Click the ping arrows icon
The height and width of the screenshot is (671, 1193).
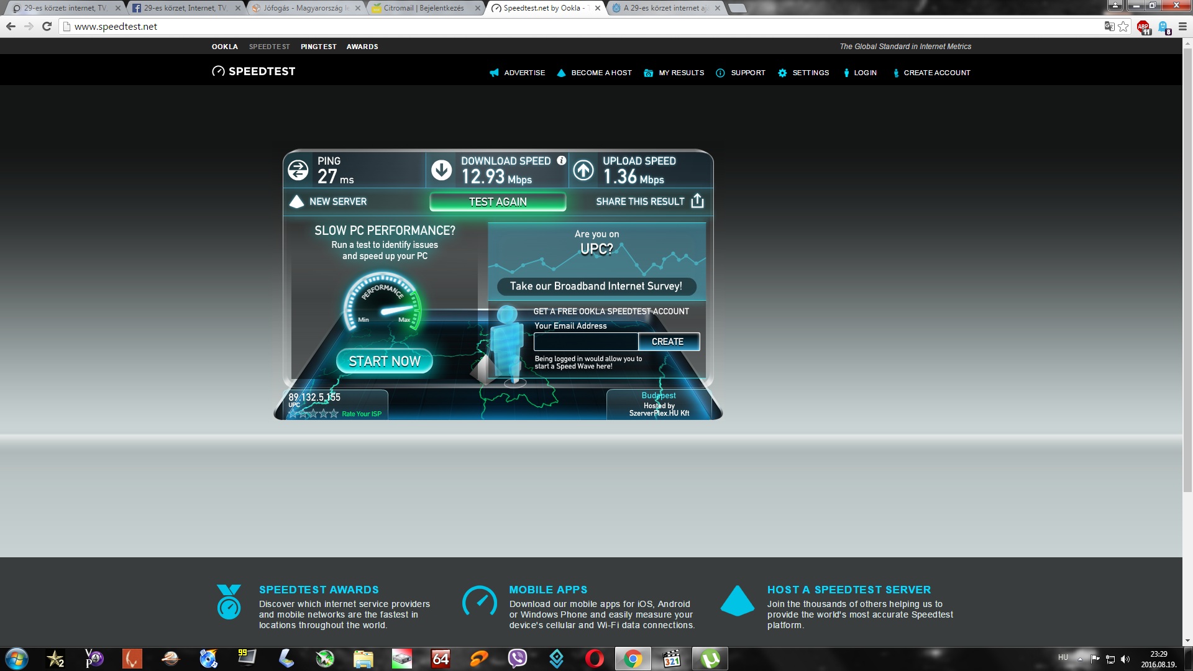[x=298, y=170]
